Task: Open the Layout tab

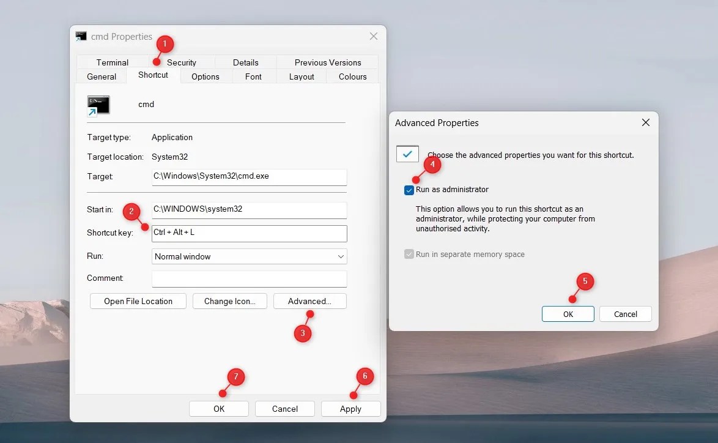Action: (301, 76)
